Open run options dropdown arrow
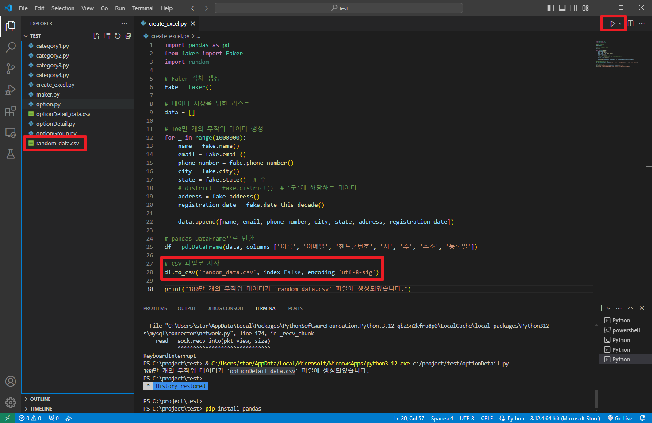The width and height of the screenshot is (652, 423). tap(620, 23)
